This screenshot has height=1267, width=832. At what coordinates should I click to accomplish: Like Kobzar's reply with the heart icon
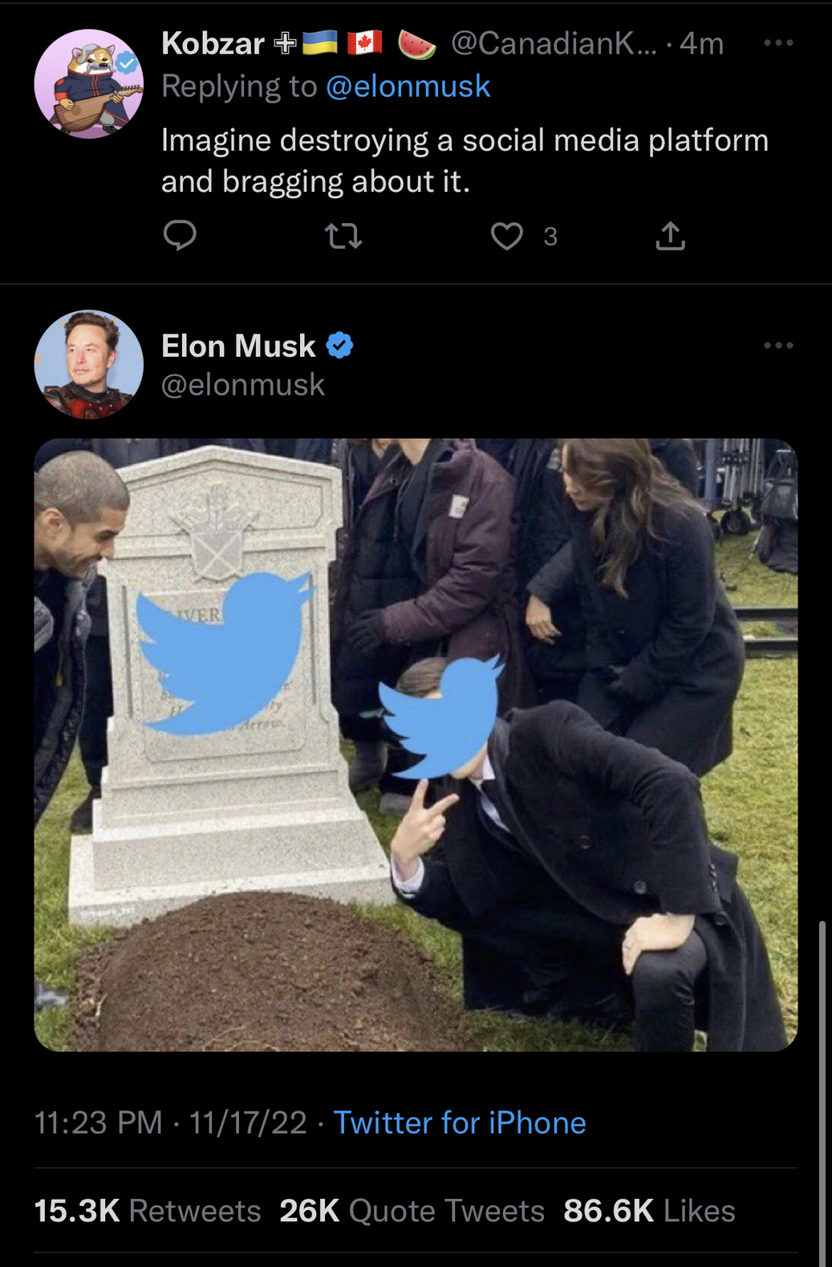pos(507,236)
